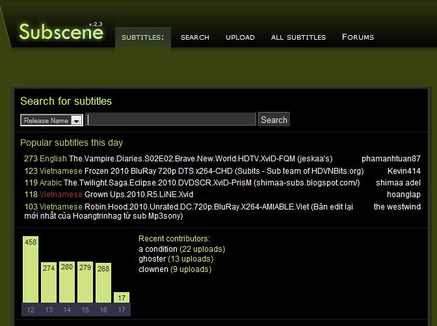The height and width of the screenshot is (326, 437).
Task: Go to the UPLOAD page
Action: 240,37
